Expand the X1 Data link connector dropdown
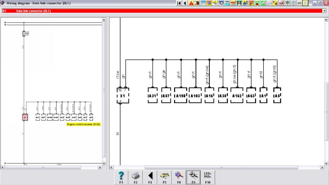329x185 pixels. (325, 11)
